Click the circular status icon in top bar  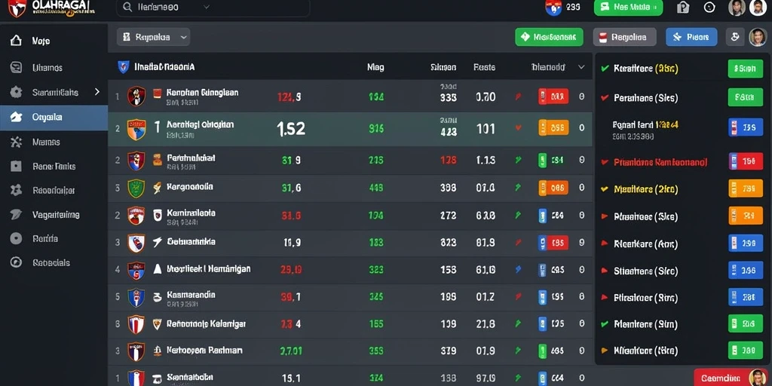(x=709, y=8)
